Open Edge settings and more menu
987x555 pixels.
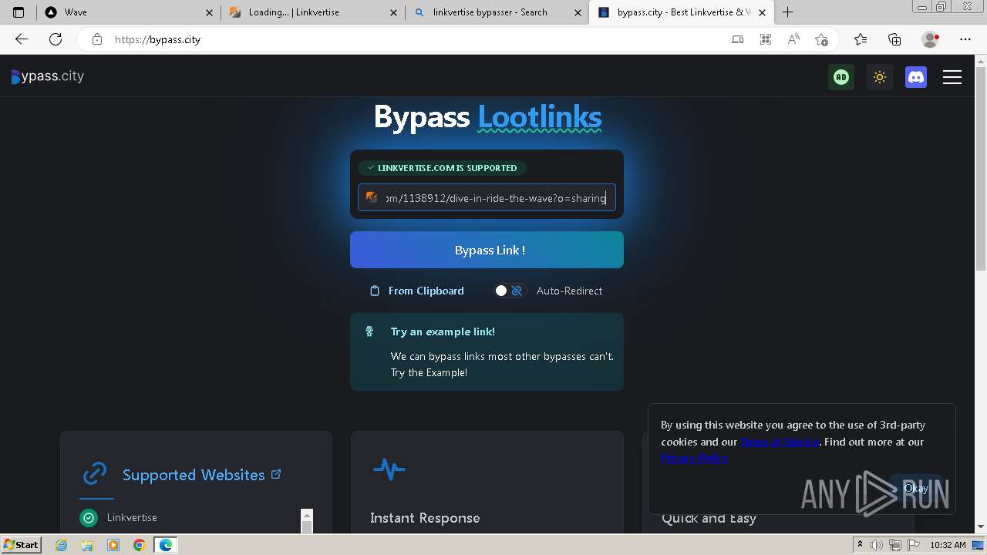click(x=965, y=39)
